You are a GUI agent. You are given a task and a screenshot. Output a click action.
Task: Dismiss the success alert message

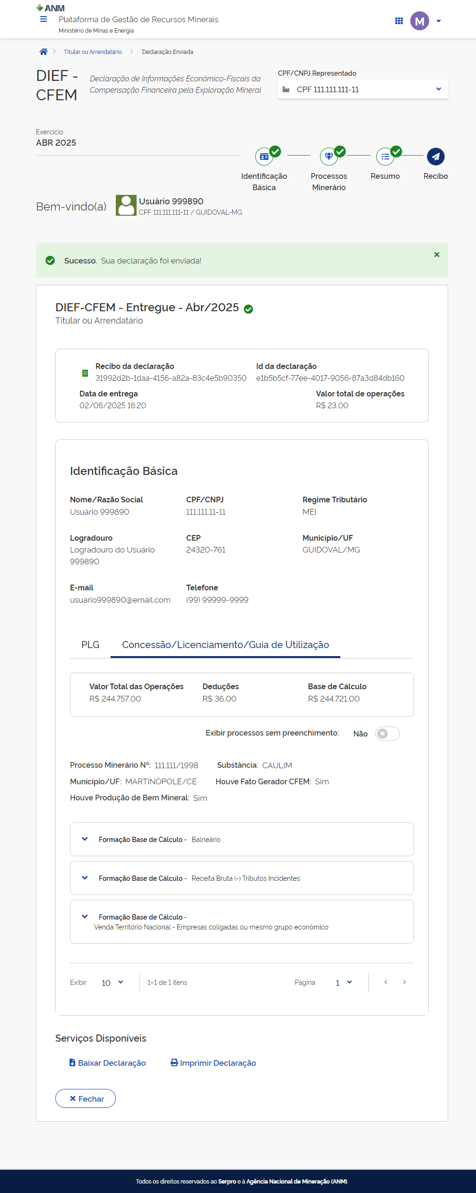tap(437, 254)
